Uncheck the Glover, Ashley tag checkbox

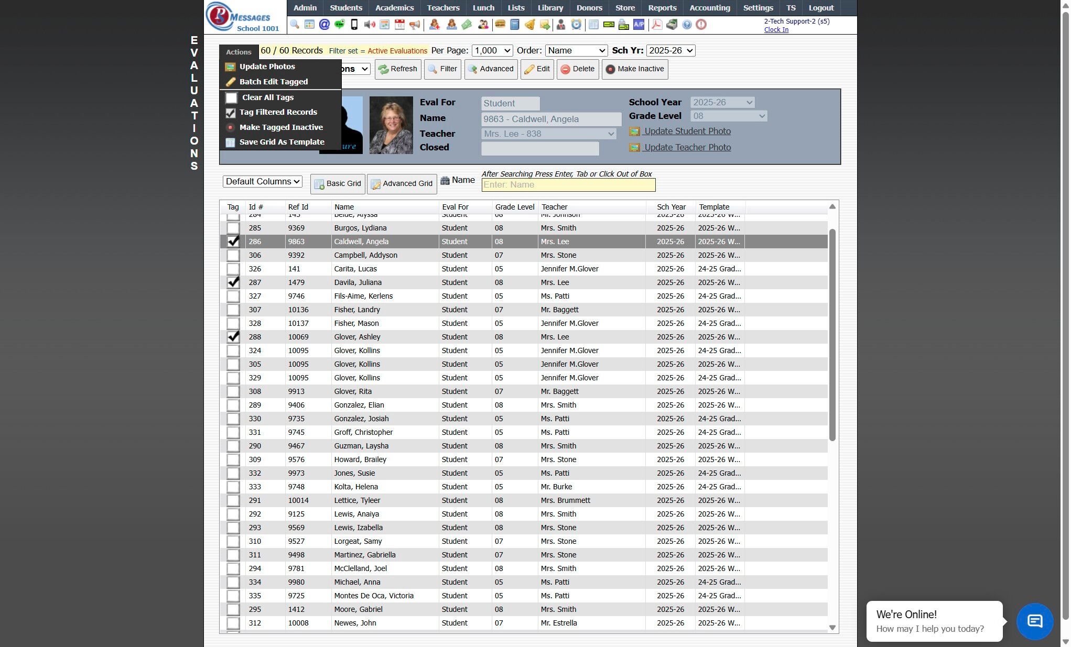tap(233, 337)
